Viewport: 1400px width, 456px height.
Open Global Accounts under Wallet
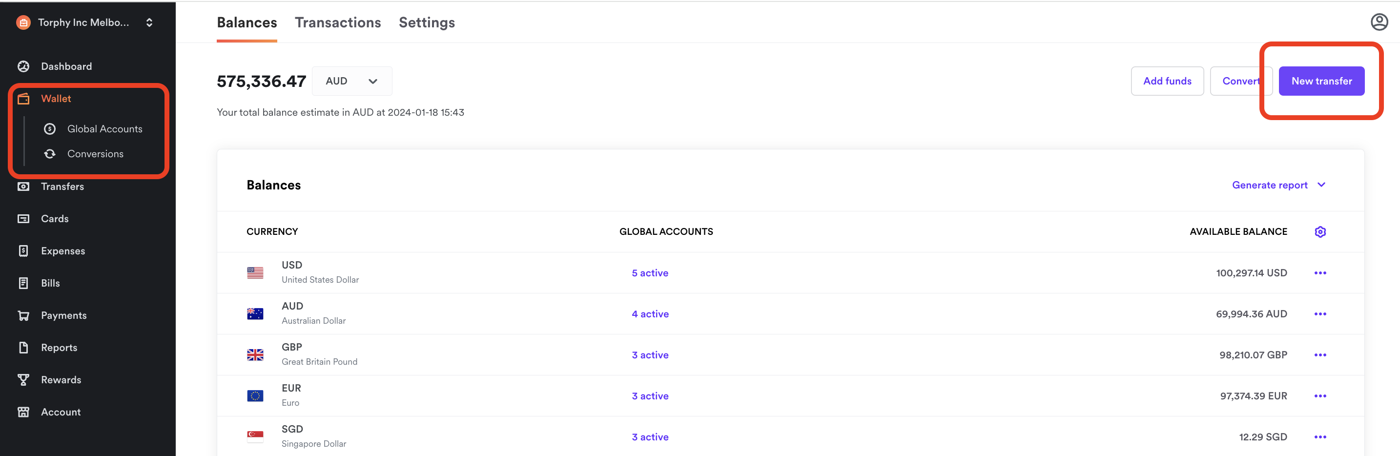[104, 129]
